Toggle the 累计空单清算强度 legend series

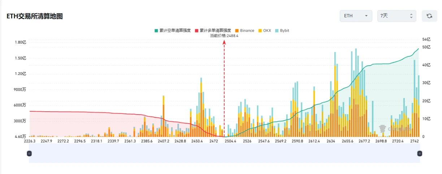pos(173,31)
